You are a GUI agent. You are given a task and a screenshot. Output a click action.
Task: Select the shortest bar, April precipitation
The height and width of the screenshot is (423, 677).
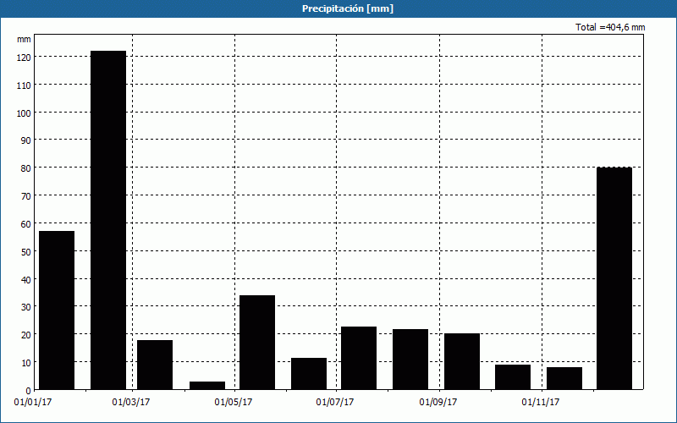[x=207, y=386]
